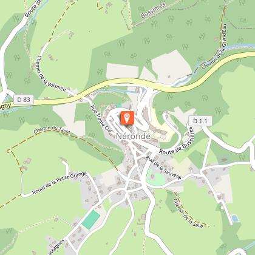Click the Néronde town label

coord(133,136)
